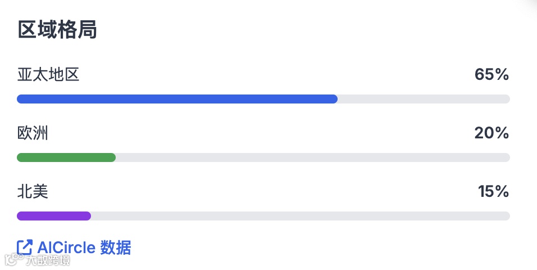Viewport: 537px width, 270px height.
Task: Select the 欧洲 label
Action: pyautogui.click(x=33, y=133)
